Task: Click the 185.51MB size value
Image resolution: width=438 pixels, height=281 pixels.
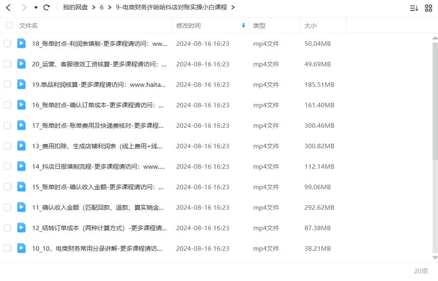Action: pyautogui.click(x=319, y=85)
